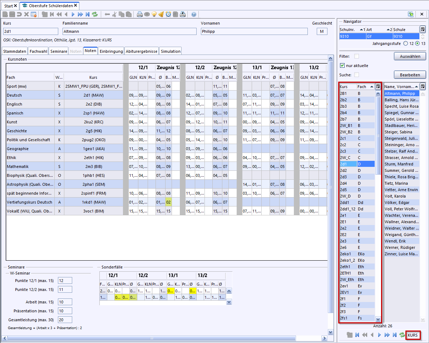Open the Abiturergebnisse tab
The height and width of the screenshot is (343, 429).
tap(142, 51)
